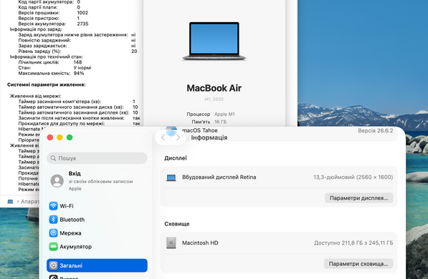The height and width of the screenshot is (279, 428).
Task: Select Загальні in the sidebar
Action: click(x=97, y=265)
